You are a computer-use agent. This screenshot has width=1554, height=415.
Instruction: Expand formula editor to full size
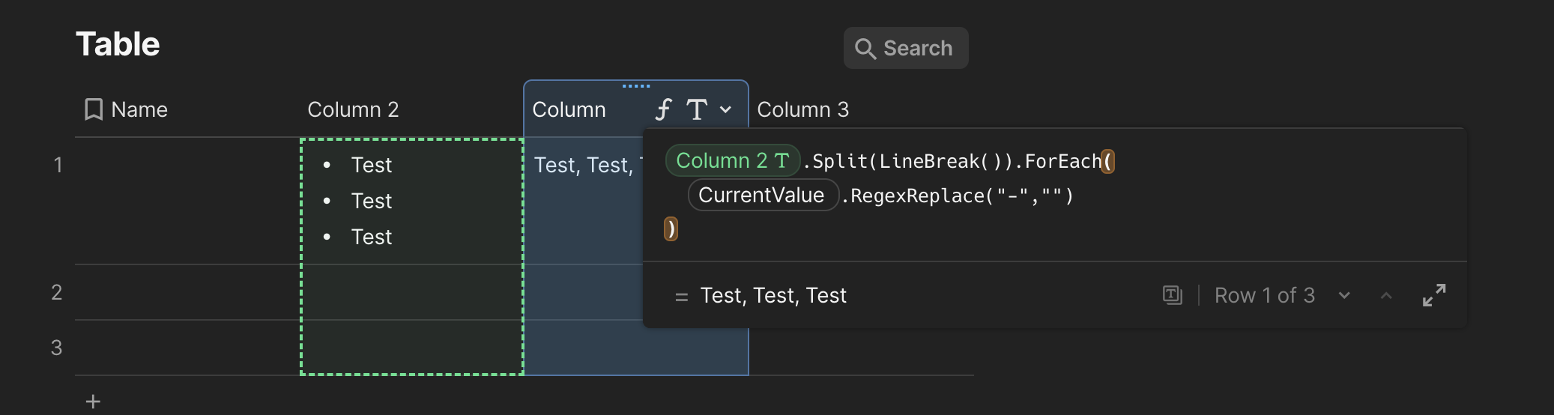click(x=1433, y=295)
